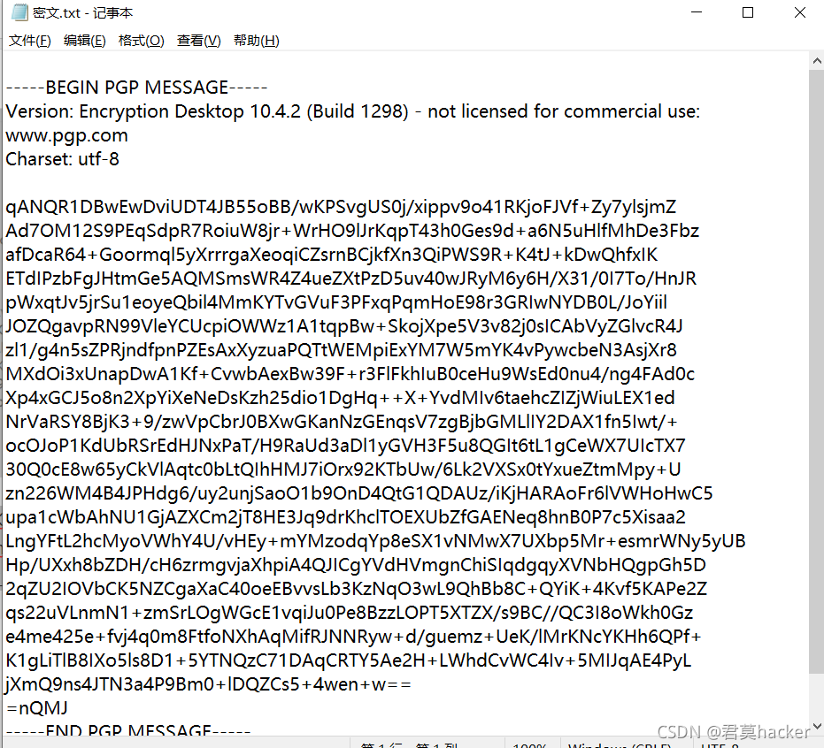Place cursor on BEGIN PGP MESSAGE line
The image size is (824, 748).
pos(136,88)
